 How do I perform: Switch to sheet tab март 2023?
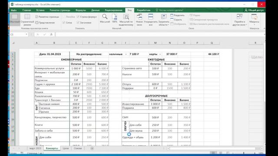[x=35, y=148]
